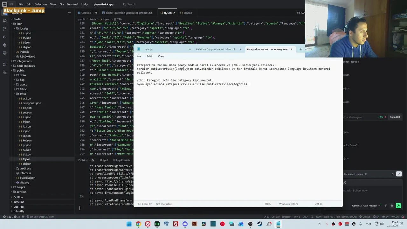Image resolution: width=407 pixels, height=229 pixels.
Task: Add a new tab in Notepad
Action: 300,49
